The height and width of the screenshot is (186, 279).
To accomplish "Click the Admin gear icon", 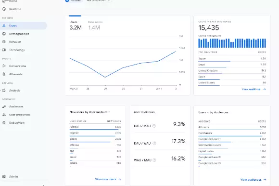I will (x=4, y=176).
